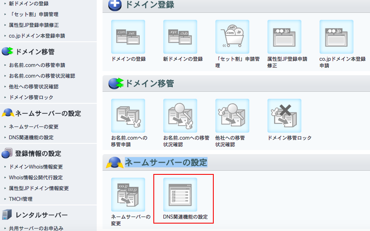Click the 登録情報の設定 sidebar icon
370x231 pixels.
(x=7, y=153)
